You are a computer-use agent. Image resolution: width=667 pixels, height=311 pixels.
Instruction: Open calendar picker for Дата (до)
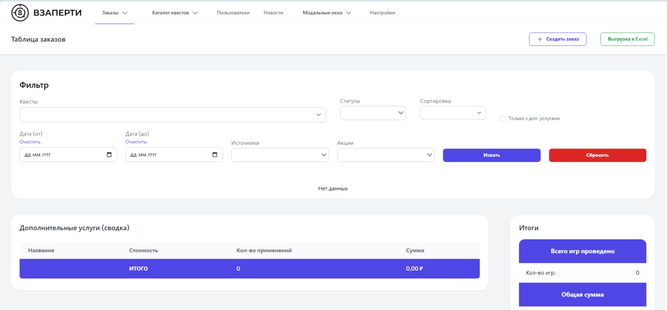click(215, 155)
